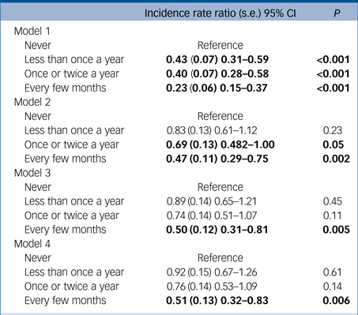Click Model 2 'Once or twice a year' label
Screen dimensions: 358x315
(x=72, y=145)
